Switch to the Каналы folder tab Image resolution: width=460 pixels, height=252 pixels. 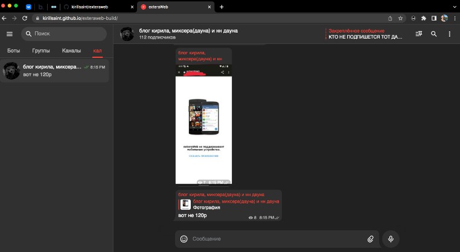[x=71, y=51]
